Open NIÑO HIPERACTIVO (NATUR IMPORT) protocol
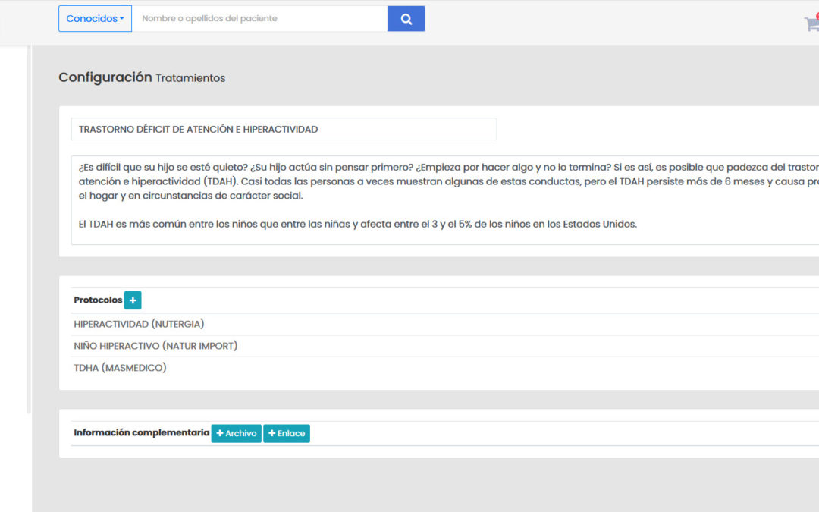This screenshot has height=512, width=819. 155,346
